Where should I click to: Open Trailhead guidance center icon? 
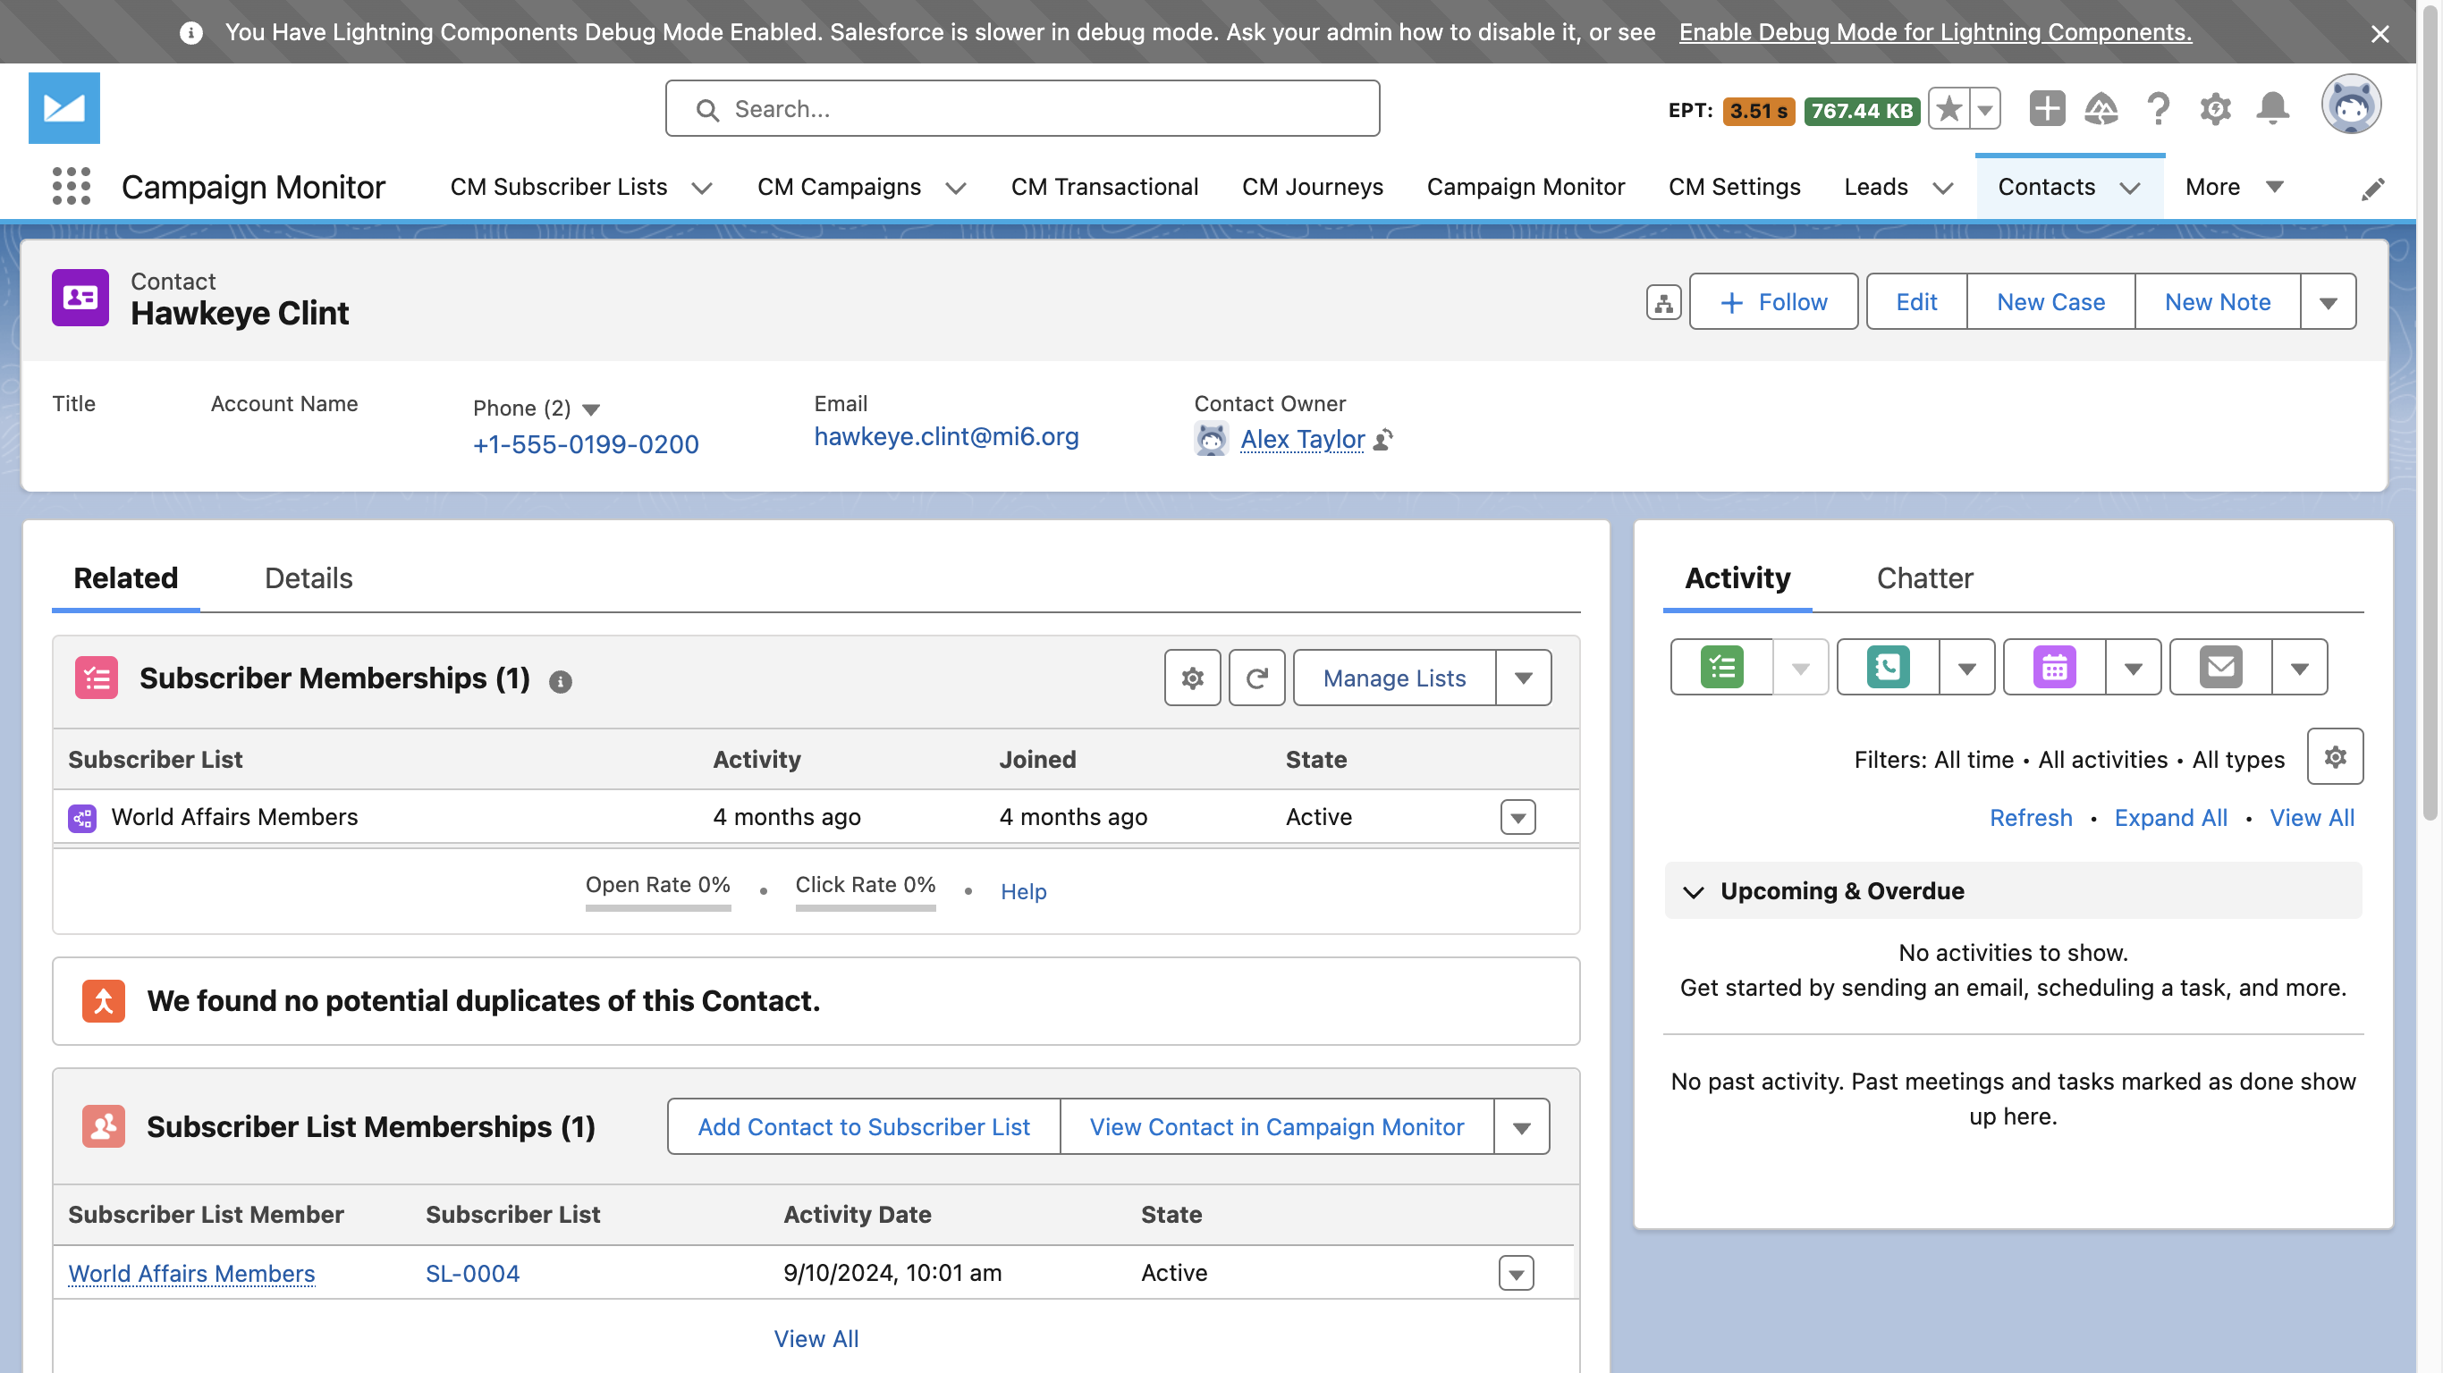[x=2101, y=109]
